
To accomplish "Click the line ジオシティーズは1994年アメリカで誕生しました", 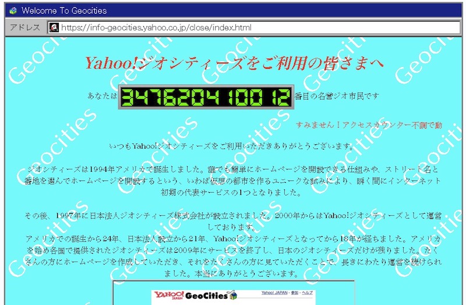I will (232, 169).
